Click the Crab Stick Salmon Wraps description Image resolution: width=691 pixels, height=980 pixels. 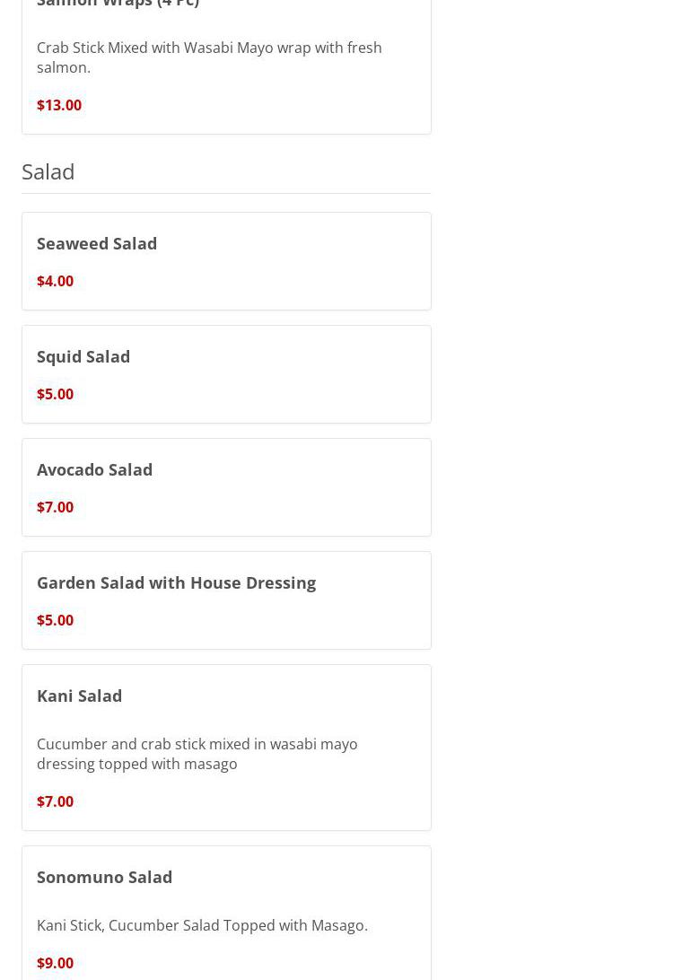click(x=209, y=57)
